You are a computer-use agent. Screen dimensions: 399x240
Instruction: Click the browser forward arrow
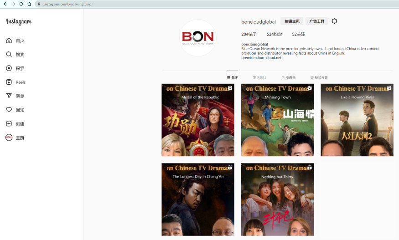point(14,4)
